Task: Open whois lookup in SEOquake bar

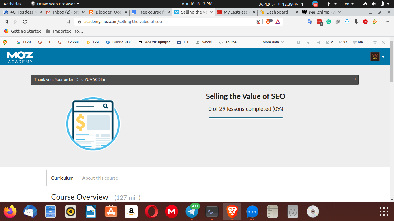Action: 204,42
